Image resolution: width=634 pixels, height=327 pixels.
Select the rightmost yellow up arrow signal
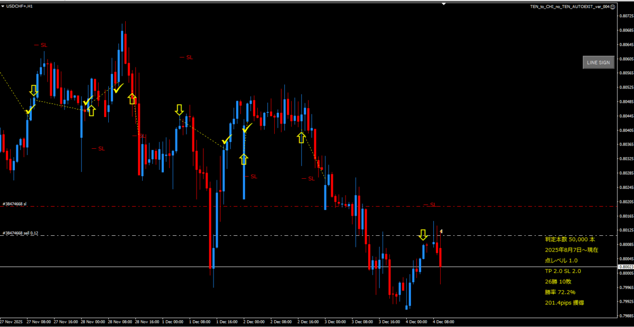pos(301,138)
